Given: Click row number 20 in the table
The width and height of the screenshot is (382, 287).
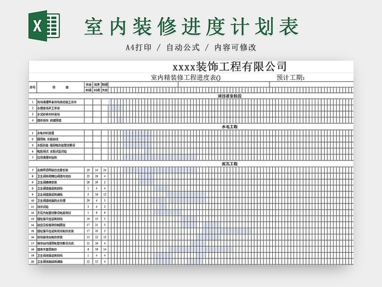Looking at the screenshot, I should click(x=33, y=261).
